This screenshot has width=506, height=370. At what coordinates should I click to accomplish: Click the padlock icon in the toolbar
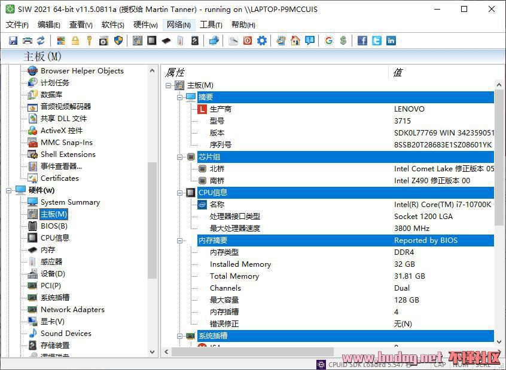[x=75, y=41]
